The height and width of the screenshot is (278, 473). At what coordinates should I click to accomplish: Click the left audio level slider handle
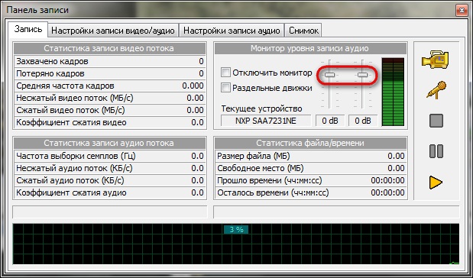pyautogui.click(x=329, y=75)
